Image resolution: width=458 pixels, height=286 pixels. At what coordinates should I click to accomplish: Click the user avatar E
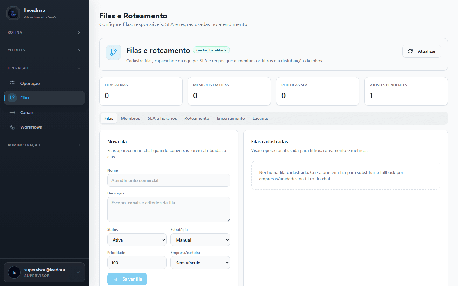coord(14,272)
